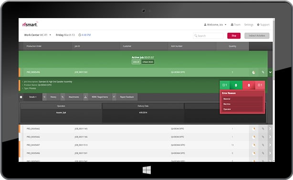Open Indirect Activities
This screenshot has height=180, width=293.
(x=257, y=36)
